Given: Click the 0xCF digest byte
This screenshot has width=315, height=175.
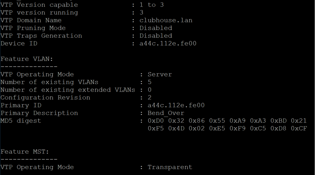Looking at the screenshot, I should (299, 128).
